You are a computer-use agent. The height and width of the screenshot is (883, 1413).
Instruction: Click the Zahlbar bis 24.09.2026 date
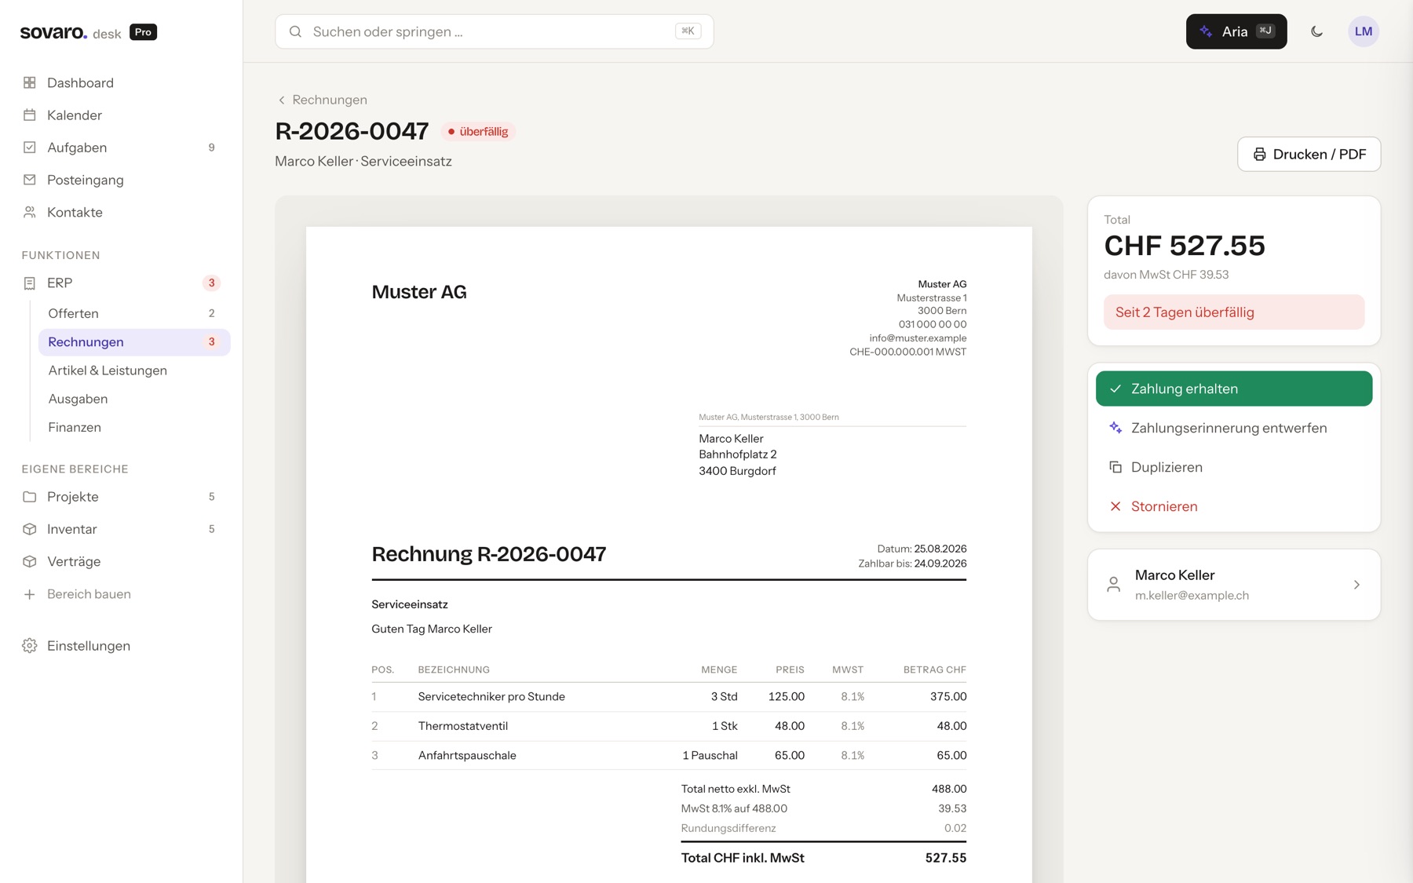click(x=912, y=564)
